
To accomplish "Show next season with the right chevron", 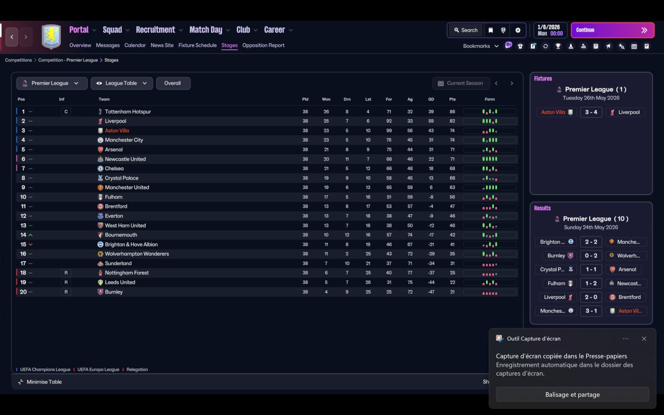I will point(511,83).
